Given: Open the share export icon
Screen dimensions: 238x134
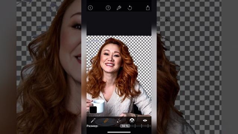Looking at the screenshot, I should click(x=148, y=8).
